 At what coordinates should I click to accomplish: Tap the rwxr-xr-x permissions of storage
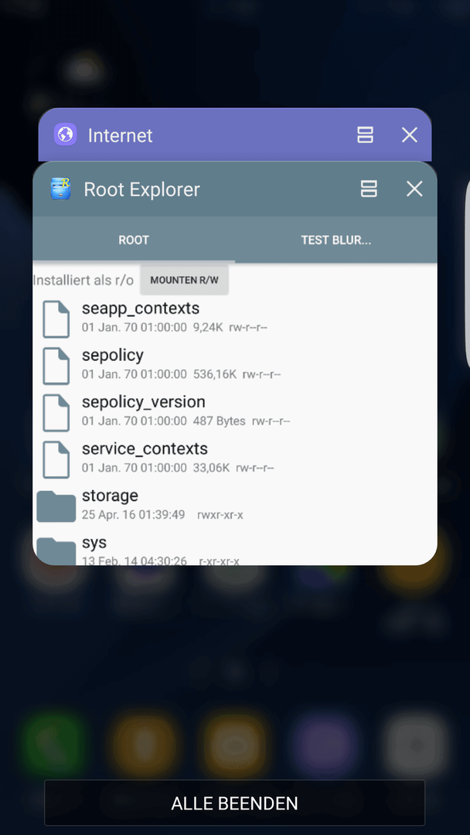click(220, 515)
